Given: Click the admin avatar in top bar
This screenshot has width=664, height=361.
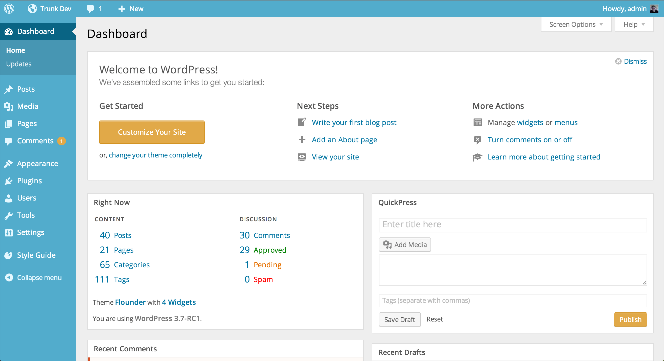Looking at the screenshot, I should pyautogui.click(x=654, y=9).
